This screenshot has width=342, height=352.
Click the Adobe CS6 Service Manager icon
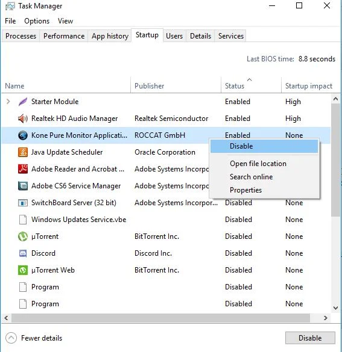(x=23, y=186)
